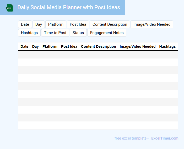The image size is (184, 149).
Task: Select the Time to Post tag
Action: 55,33
